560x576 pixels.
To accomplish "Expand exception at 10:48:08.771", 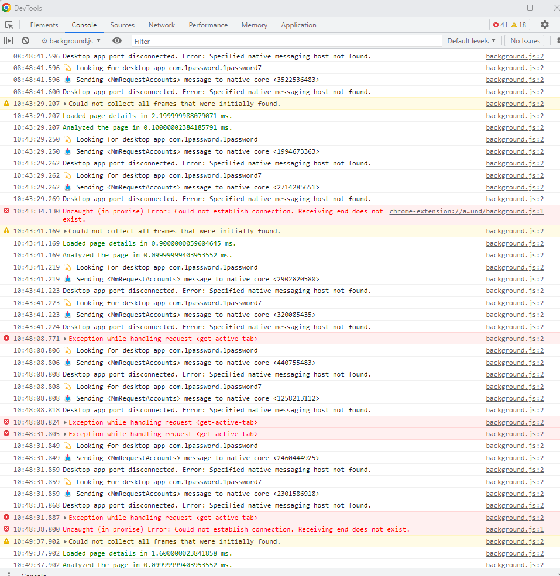I will (65, 339).
